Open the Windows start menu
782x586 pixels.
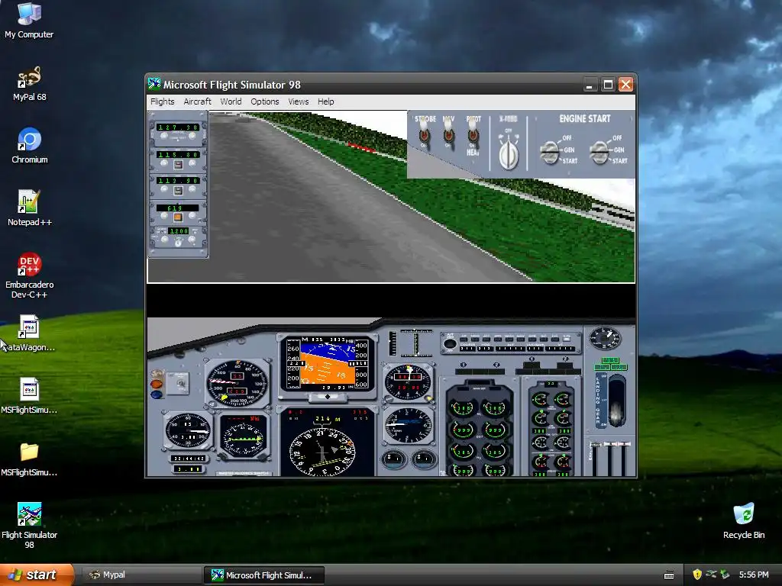(x=37, y=575)
